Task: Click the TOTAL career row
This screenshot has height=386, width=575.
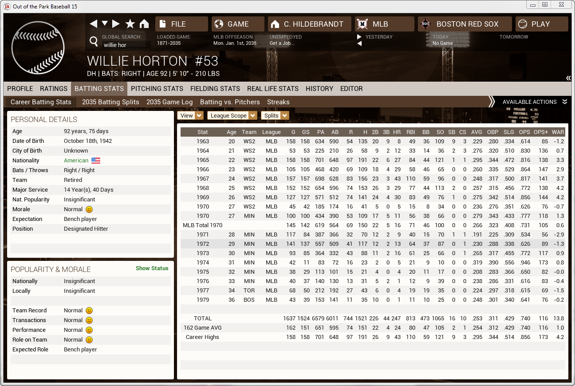Action: click(x=373, y=319)
